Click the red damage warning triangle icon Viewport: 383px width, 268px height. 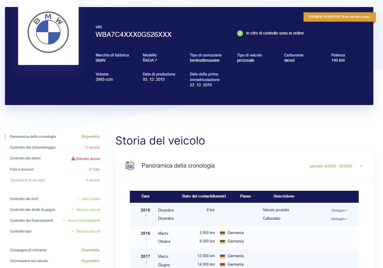tap(73, 159)
